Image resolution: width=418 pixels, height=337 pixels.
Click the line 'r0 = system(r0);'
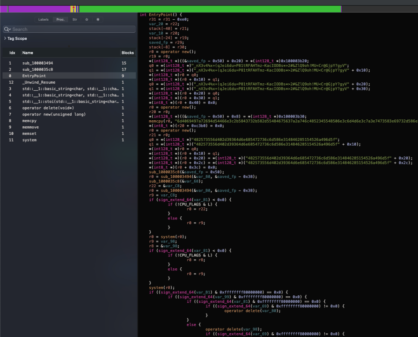[x=168, y=236]
